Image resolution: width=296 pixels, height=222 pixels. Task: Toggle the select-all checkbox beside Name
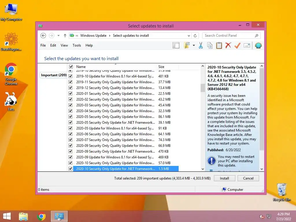pyautogui.click(x=71, y=67)
